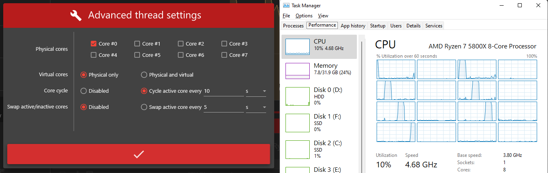
Task: Switch to the Startup tab
Action: 377,26
